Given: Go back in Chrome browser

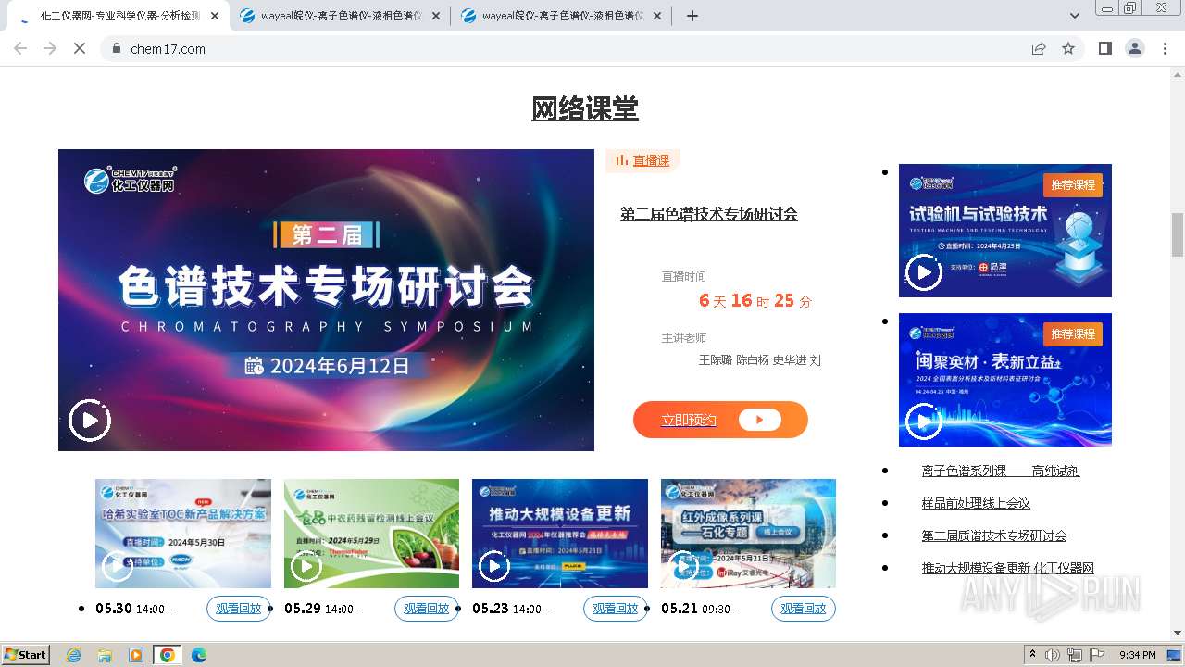Looking at the screenshot, I should pyautogui.click(x=20, y=49).
